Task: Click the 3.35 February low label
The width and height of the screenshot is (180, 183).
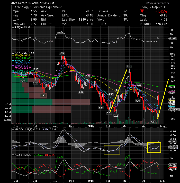Action: tap(116, 116)
